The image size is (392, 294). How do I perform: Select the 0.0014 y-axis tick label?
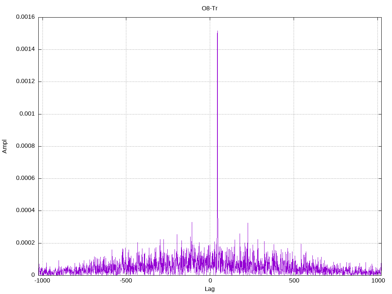coord(25,49)
